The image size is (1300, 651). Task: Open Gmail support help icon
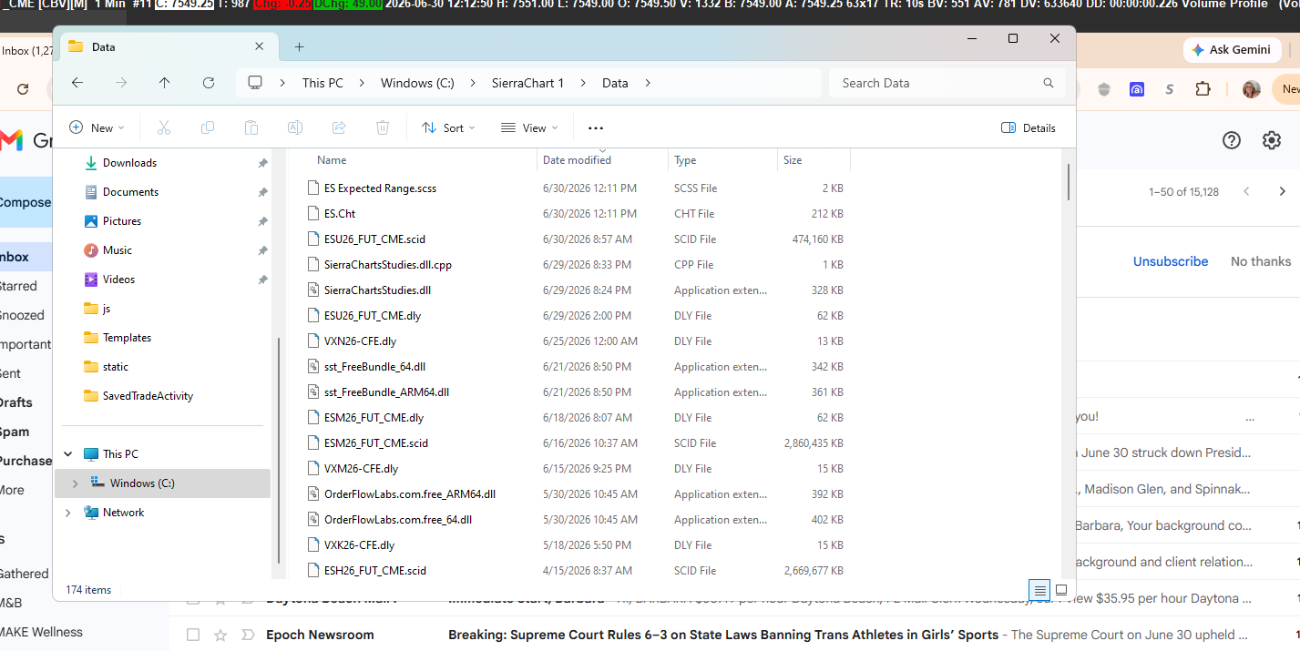(1232, 140)
